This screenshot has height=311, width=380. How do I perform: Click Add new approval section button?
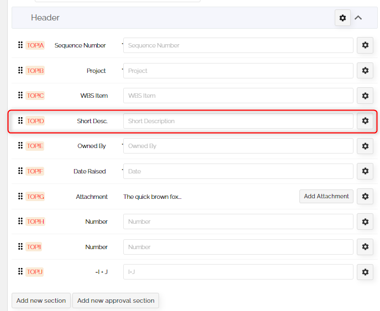point(115,301)
